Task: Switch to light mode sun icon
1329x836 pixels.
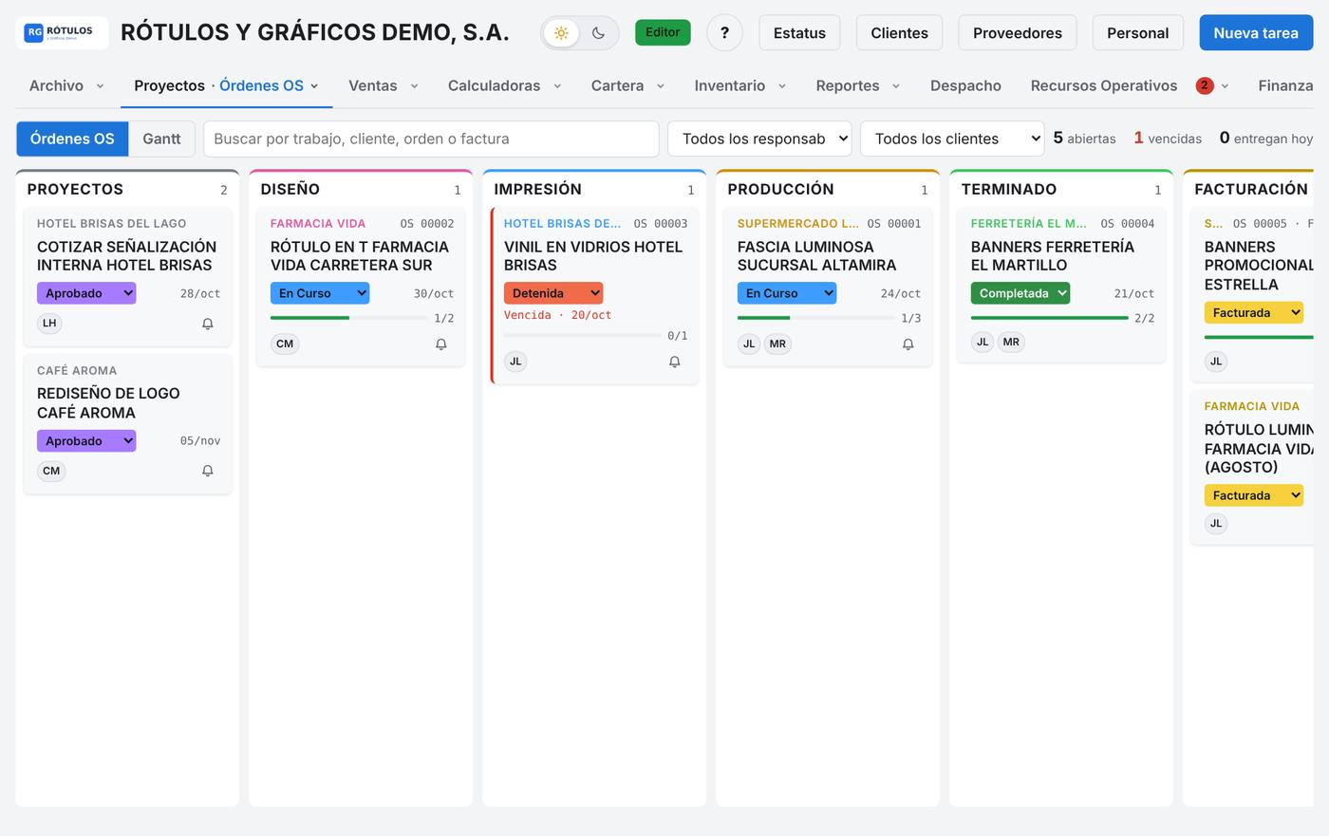Action: (x=561, y=33)
